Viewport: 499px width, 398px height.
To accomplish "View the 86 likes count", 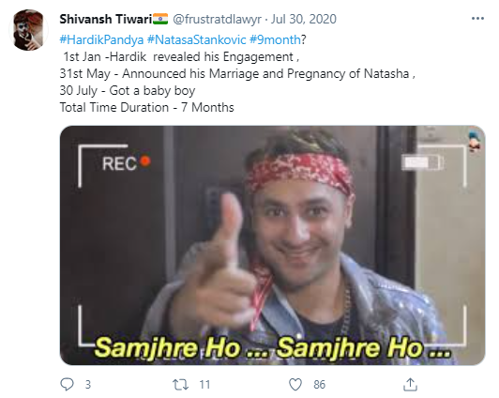I will coord(319,385).
